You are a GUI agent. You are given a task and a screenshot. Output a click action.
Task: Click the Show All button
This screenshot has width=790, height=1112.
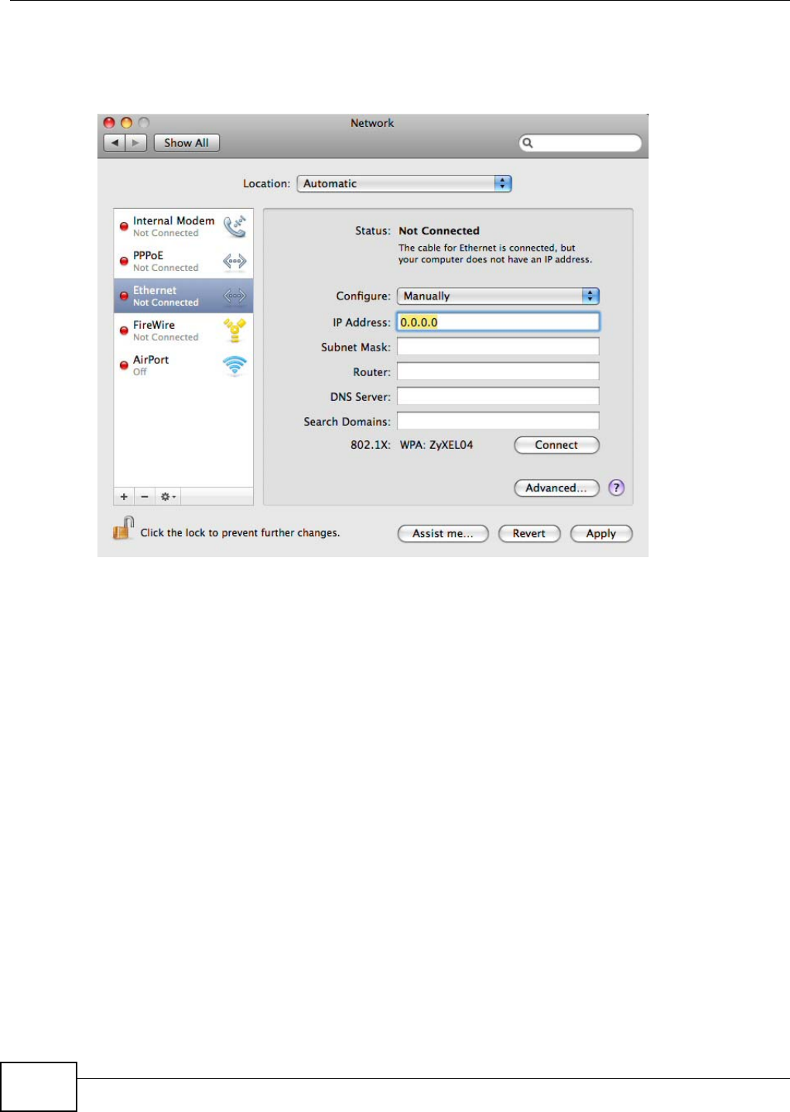[186, 143]
